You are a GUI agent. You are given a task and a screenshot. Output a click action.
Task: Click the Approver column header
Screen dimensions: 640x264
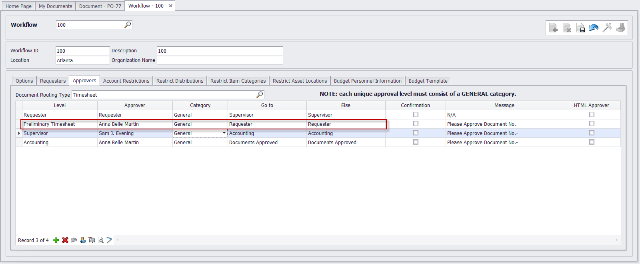(x=135, y=105)
